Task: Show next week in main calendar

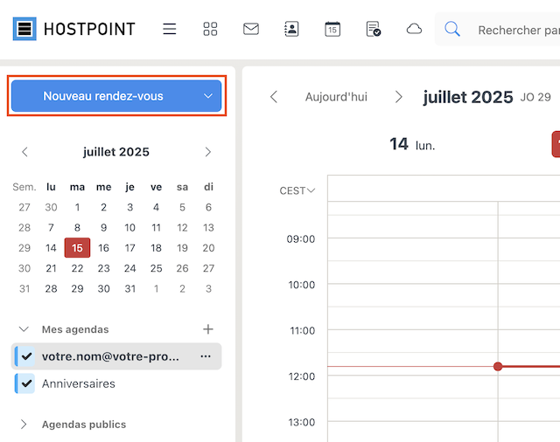Action: [x=399, y=97]
